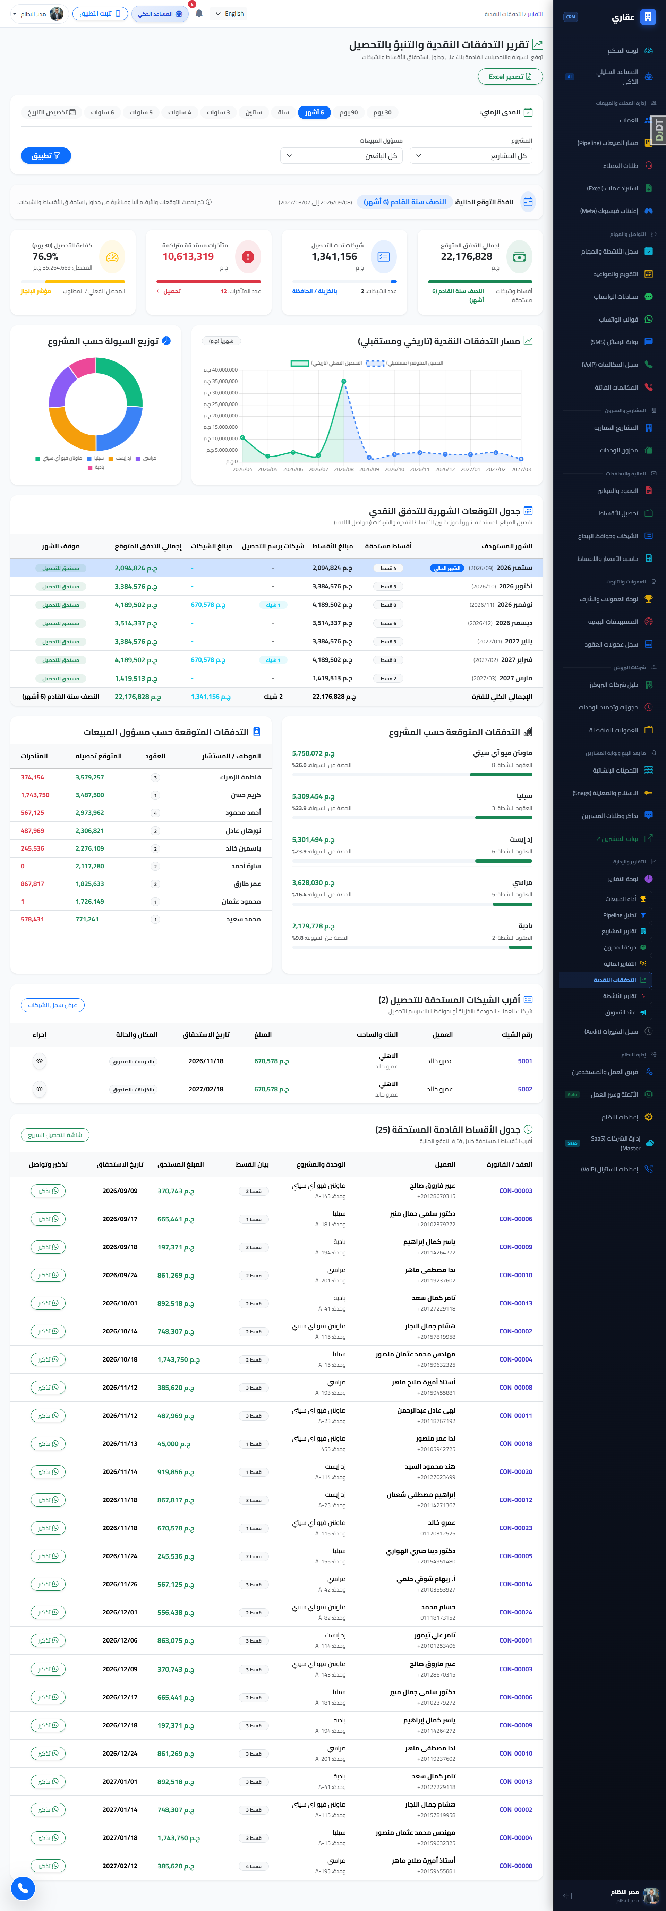The image size is (666, 1911).
Task: Open the English language dropdown
Action: pyautogui.click(x=229, y=13)
